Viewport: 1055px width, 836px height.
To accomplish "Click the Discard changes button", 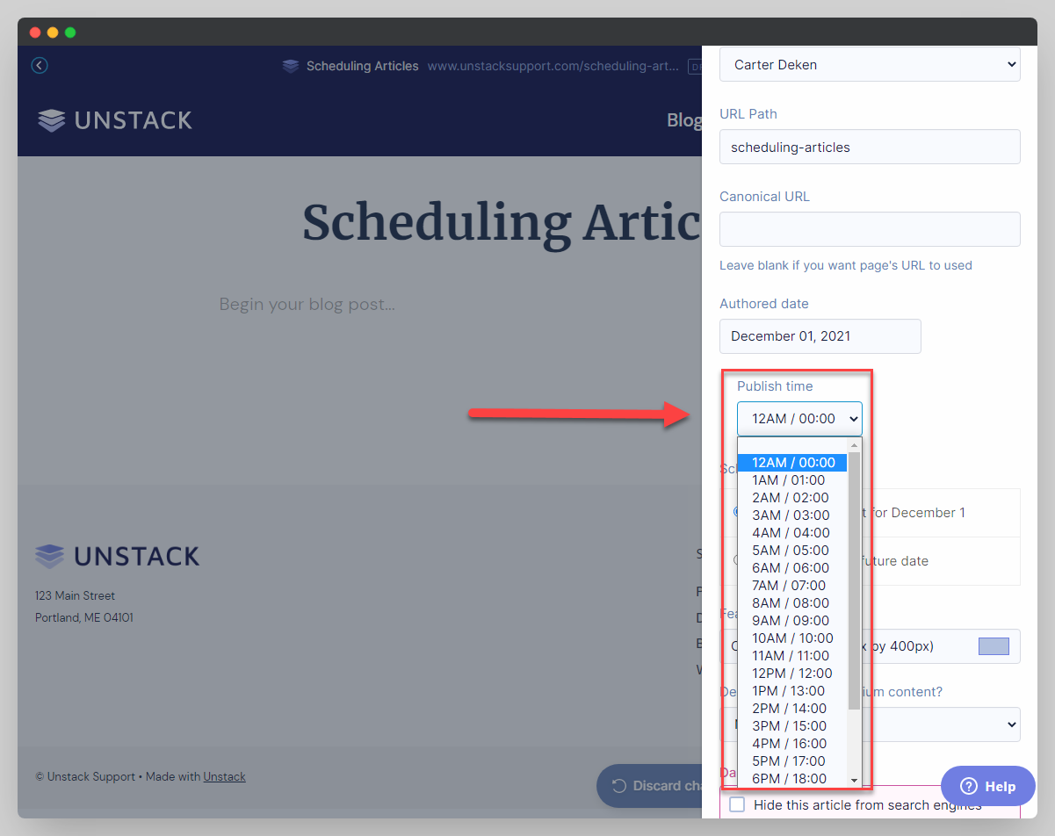I will click(x=650, y=785).
